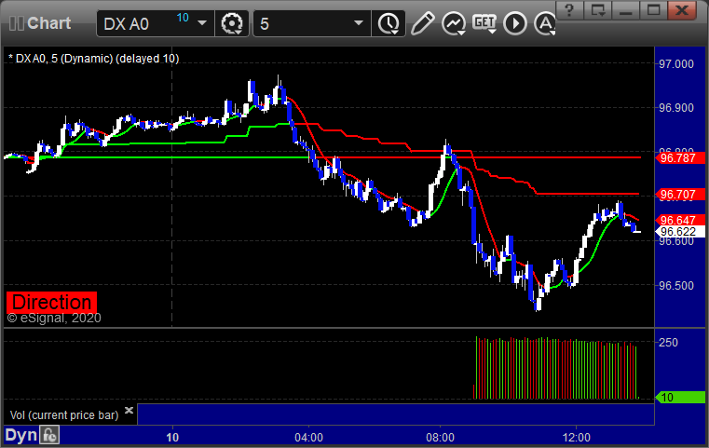Click the 96.647 red price marker
This screenshot has width=709, height=448.
[680, 220]
